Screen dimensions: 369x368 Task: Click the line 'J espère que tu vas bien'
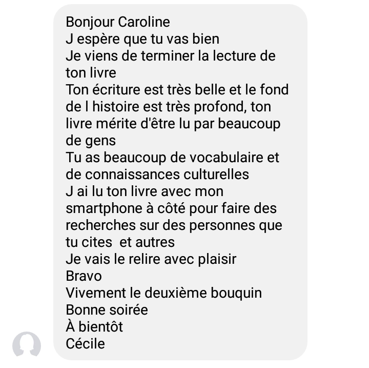coord(142,39)
